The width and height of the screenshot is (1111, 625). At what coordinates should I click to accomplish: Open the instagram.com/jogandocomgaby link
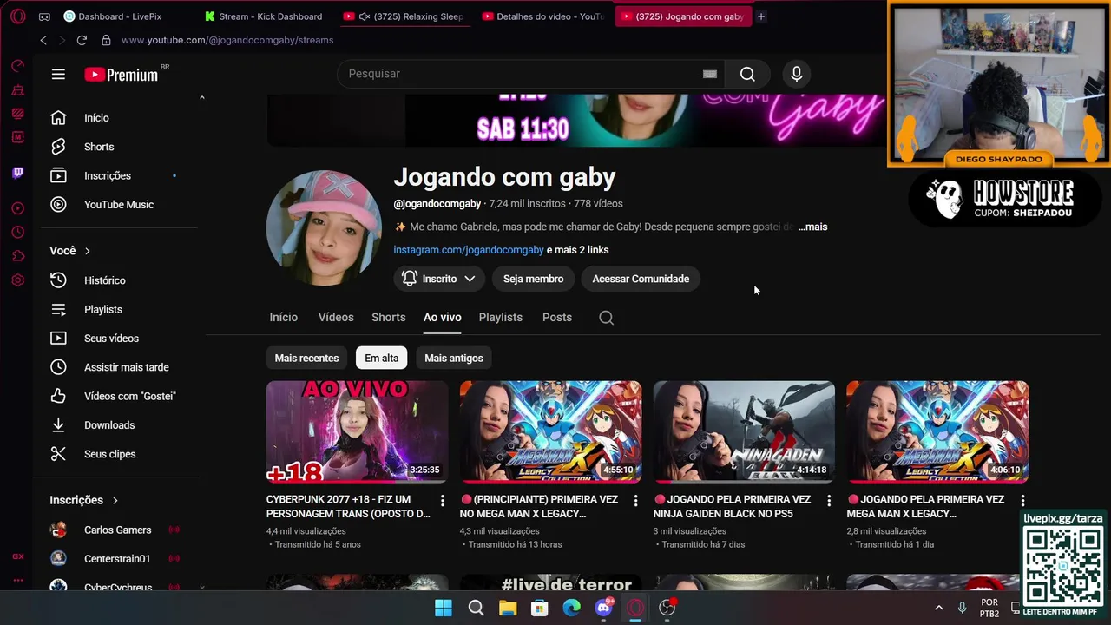(469, 250)
